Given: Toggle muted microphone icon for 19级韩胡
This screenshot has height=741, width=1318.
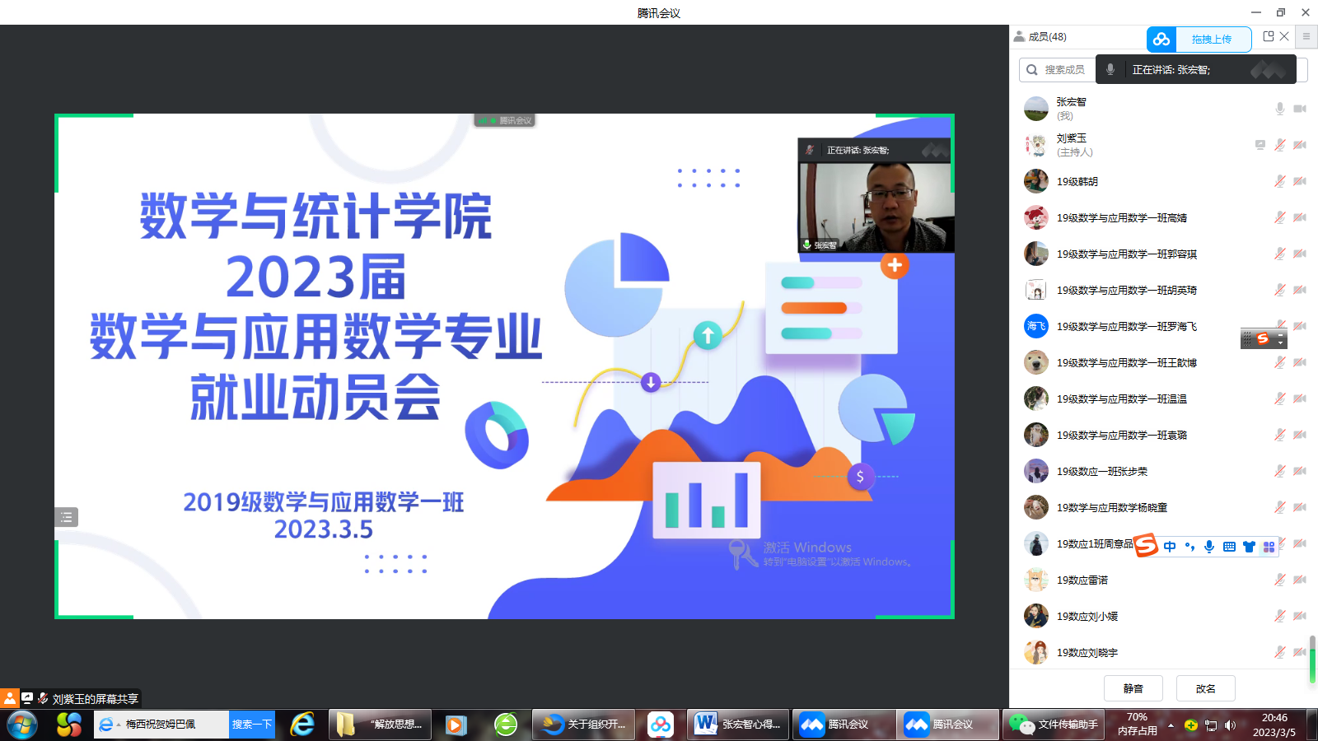Looking at the screenshot, I should click(x=1279, y=181).
